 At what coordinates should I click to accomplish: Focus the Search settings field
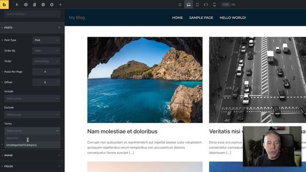33,14
